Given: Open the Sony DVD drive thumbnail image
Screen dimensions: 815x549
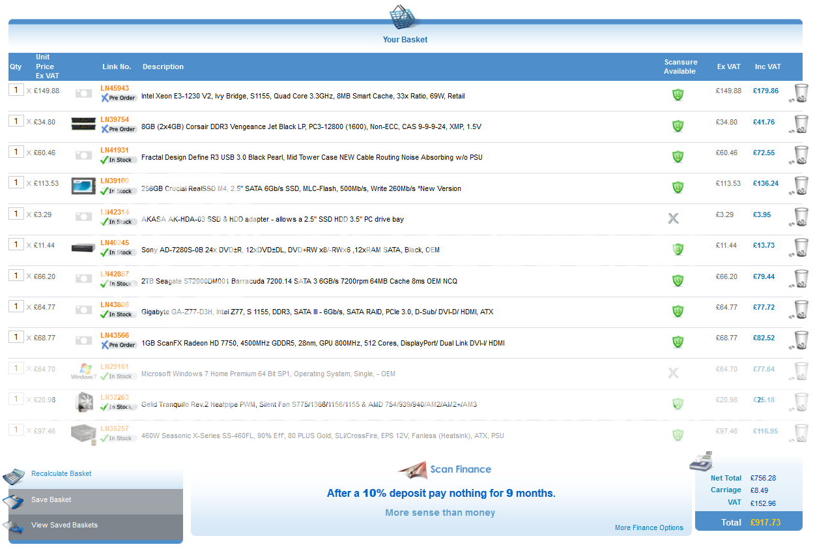Looking at the screenshot, I should [83, 248].
